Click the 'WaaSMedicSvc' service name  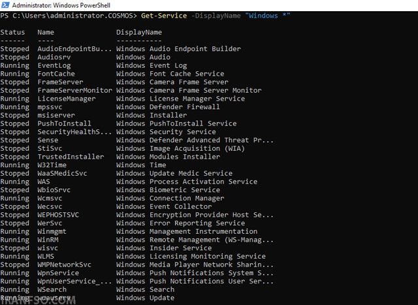coord(63,173)
